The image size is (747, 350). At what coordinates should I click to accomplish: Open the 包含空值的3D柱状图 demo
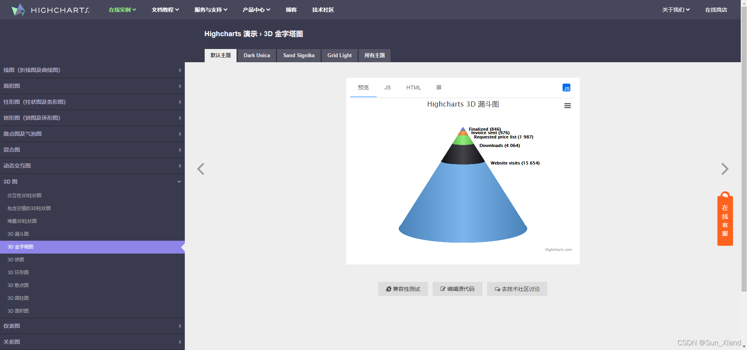[92, 208]
